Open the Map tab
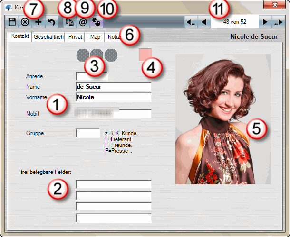 95,37
